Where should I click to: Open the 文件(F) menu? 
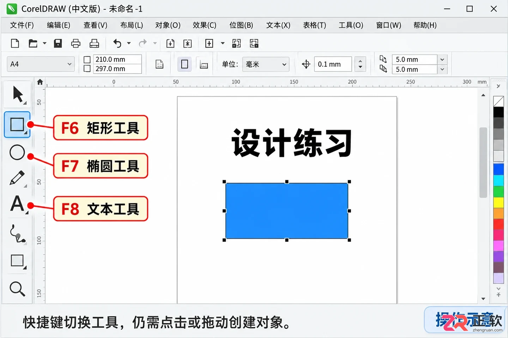[22, 25]
